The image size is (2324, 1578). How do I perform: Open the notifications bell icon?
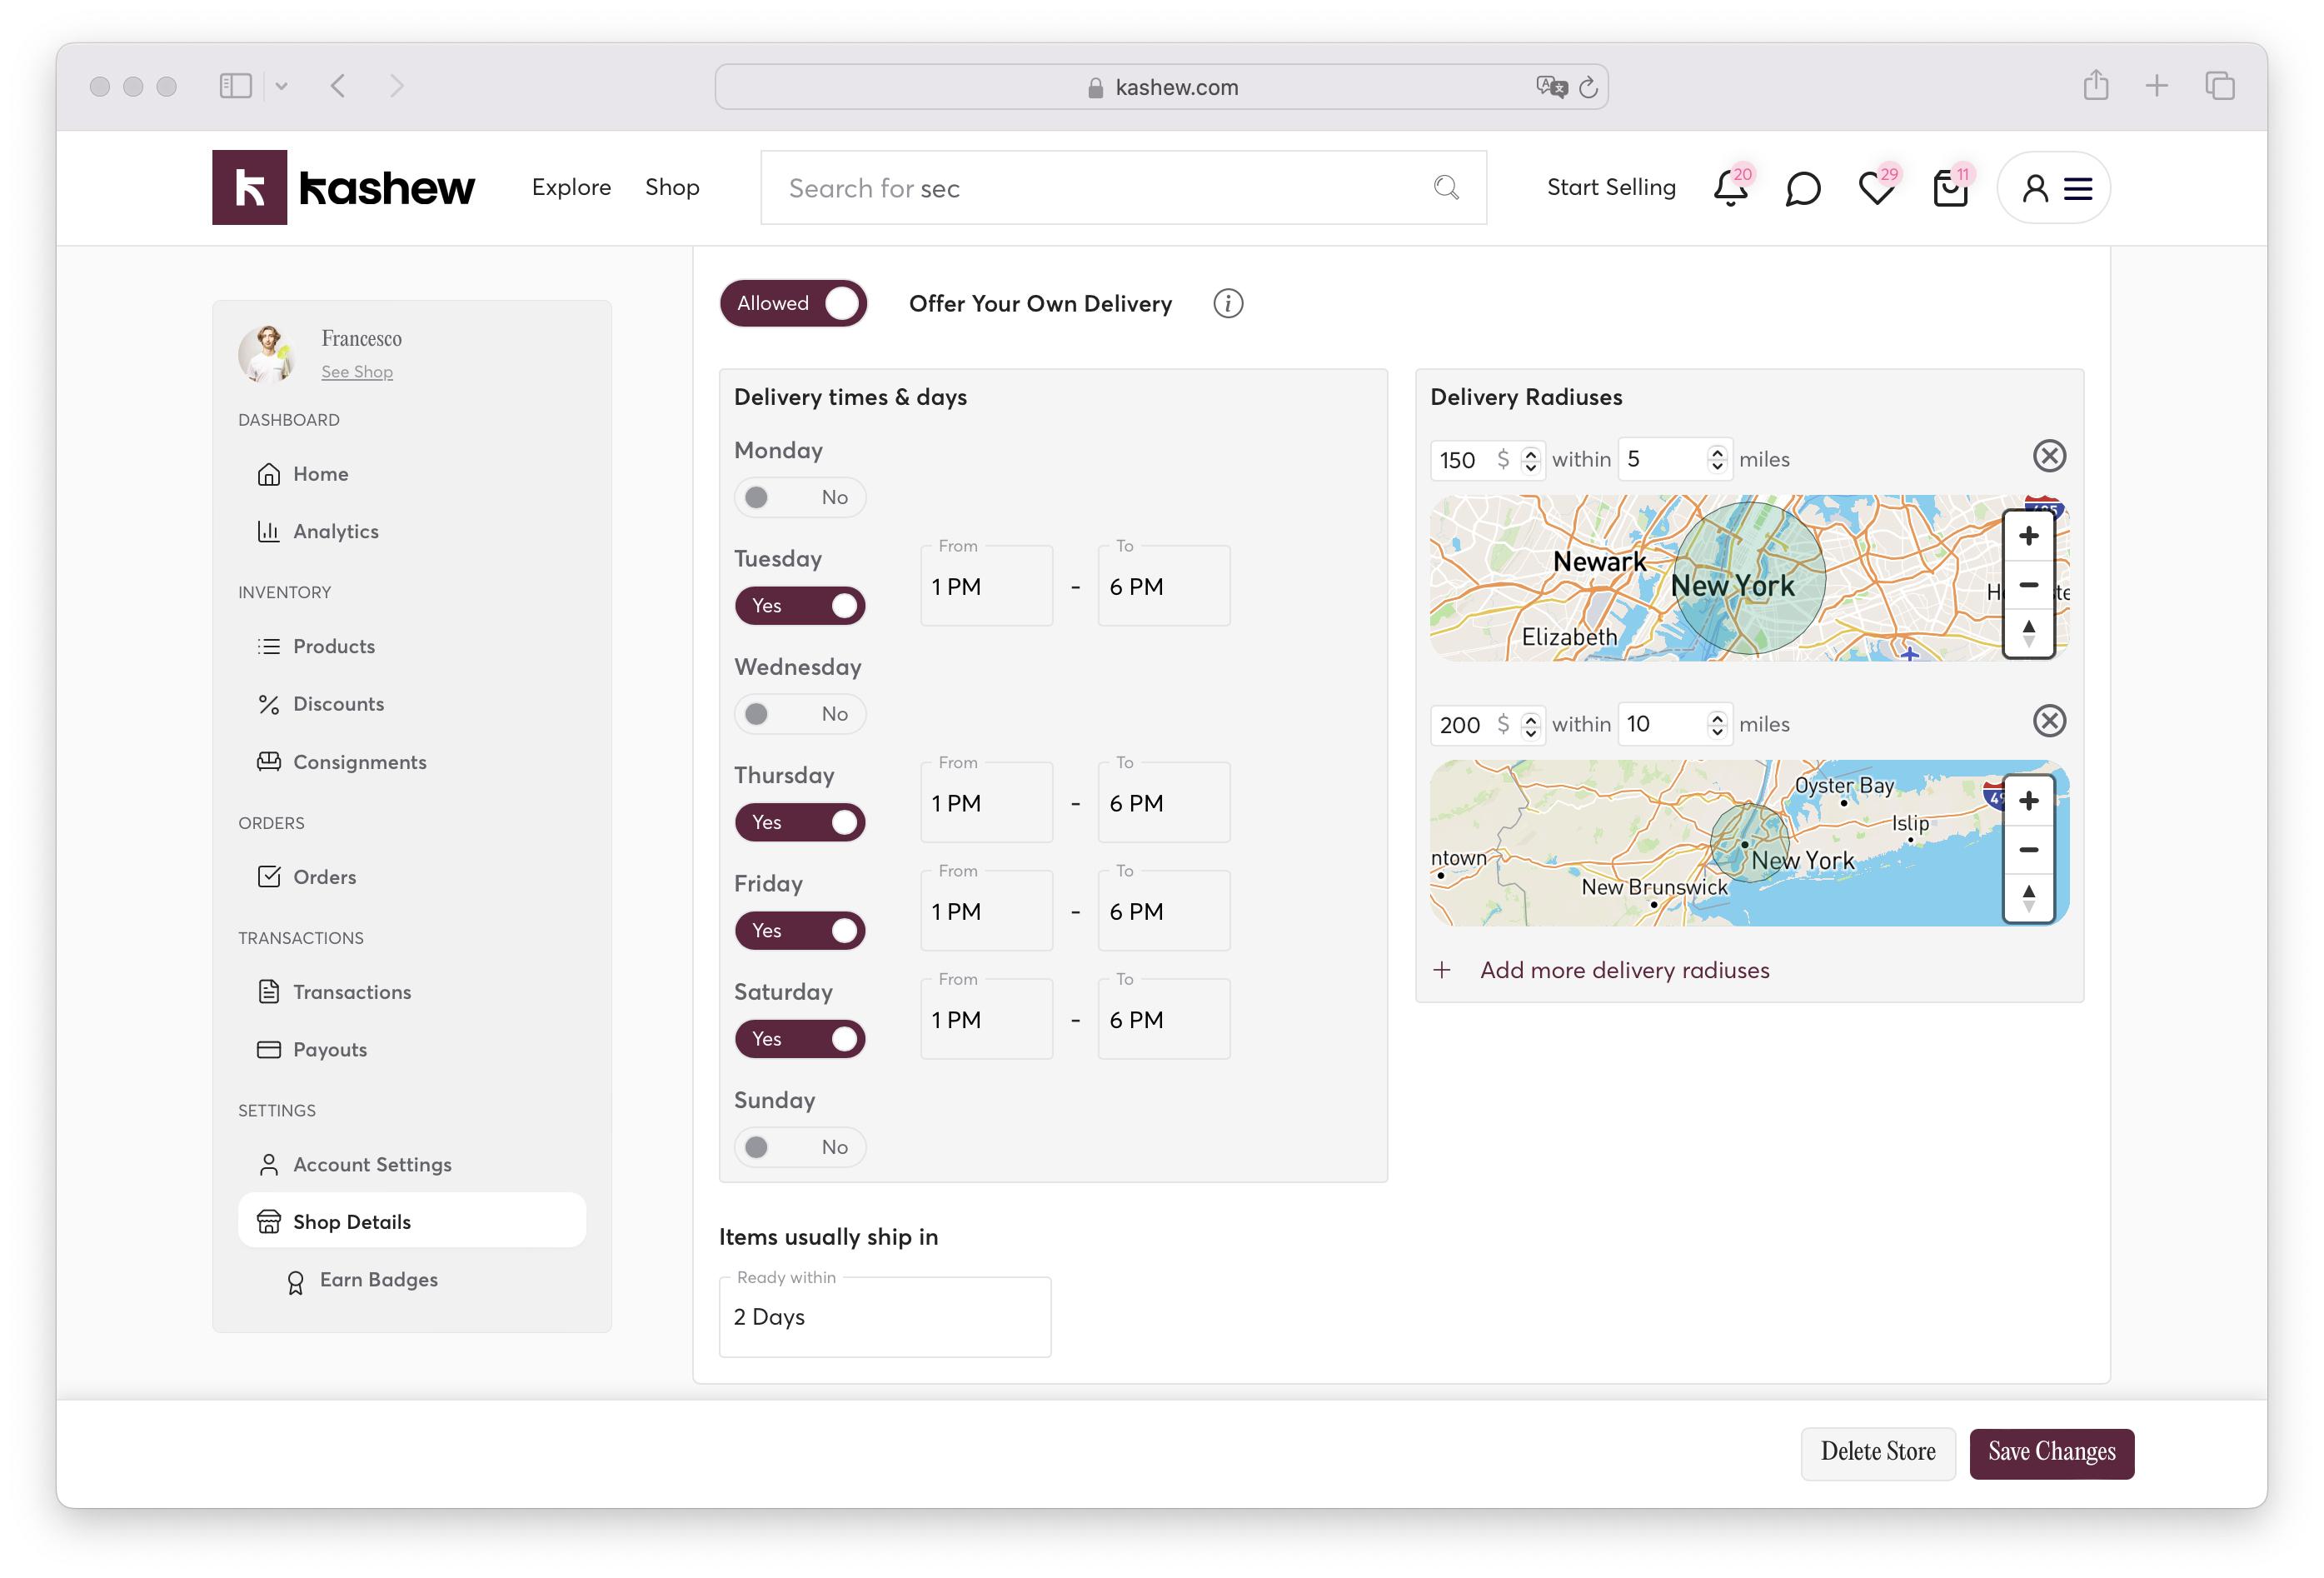coord(1729,188)
